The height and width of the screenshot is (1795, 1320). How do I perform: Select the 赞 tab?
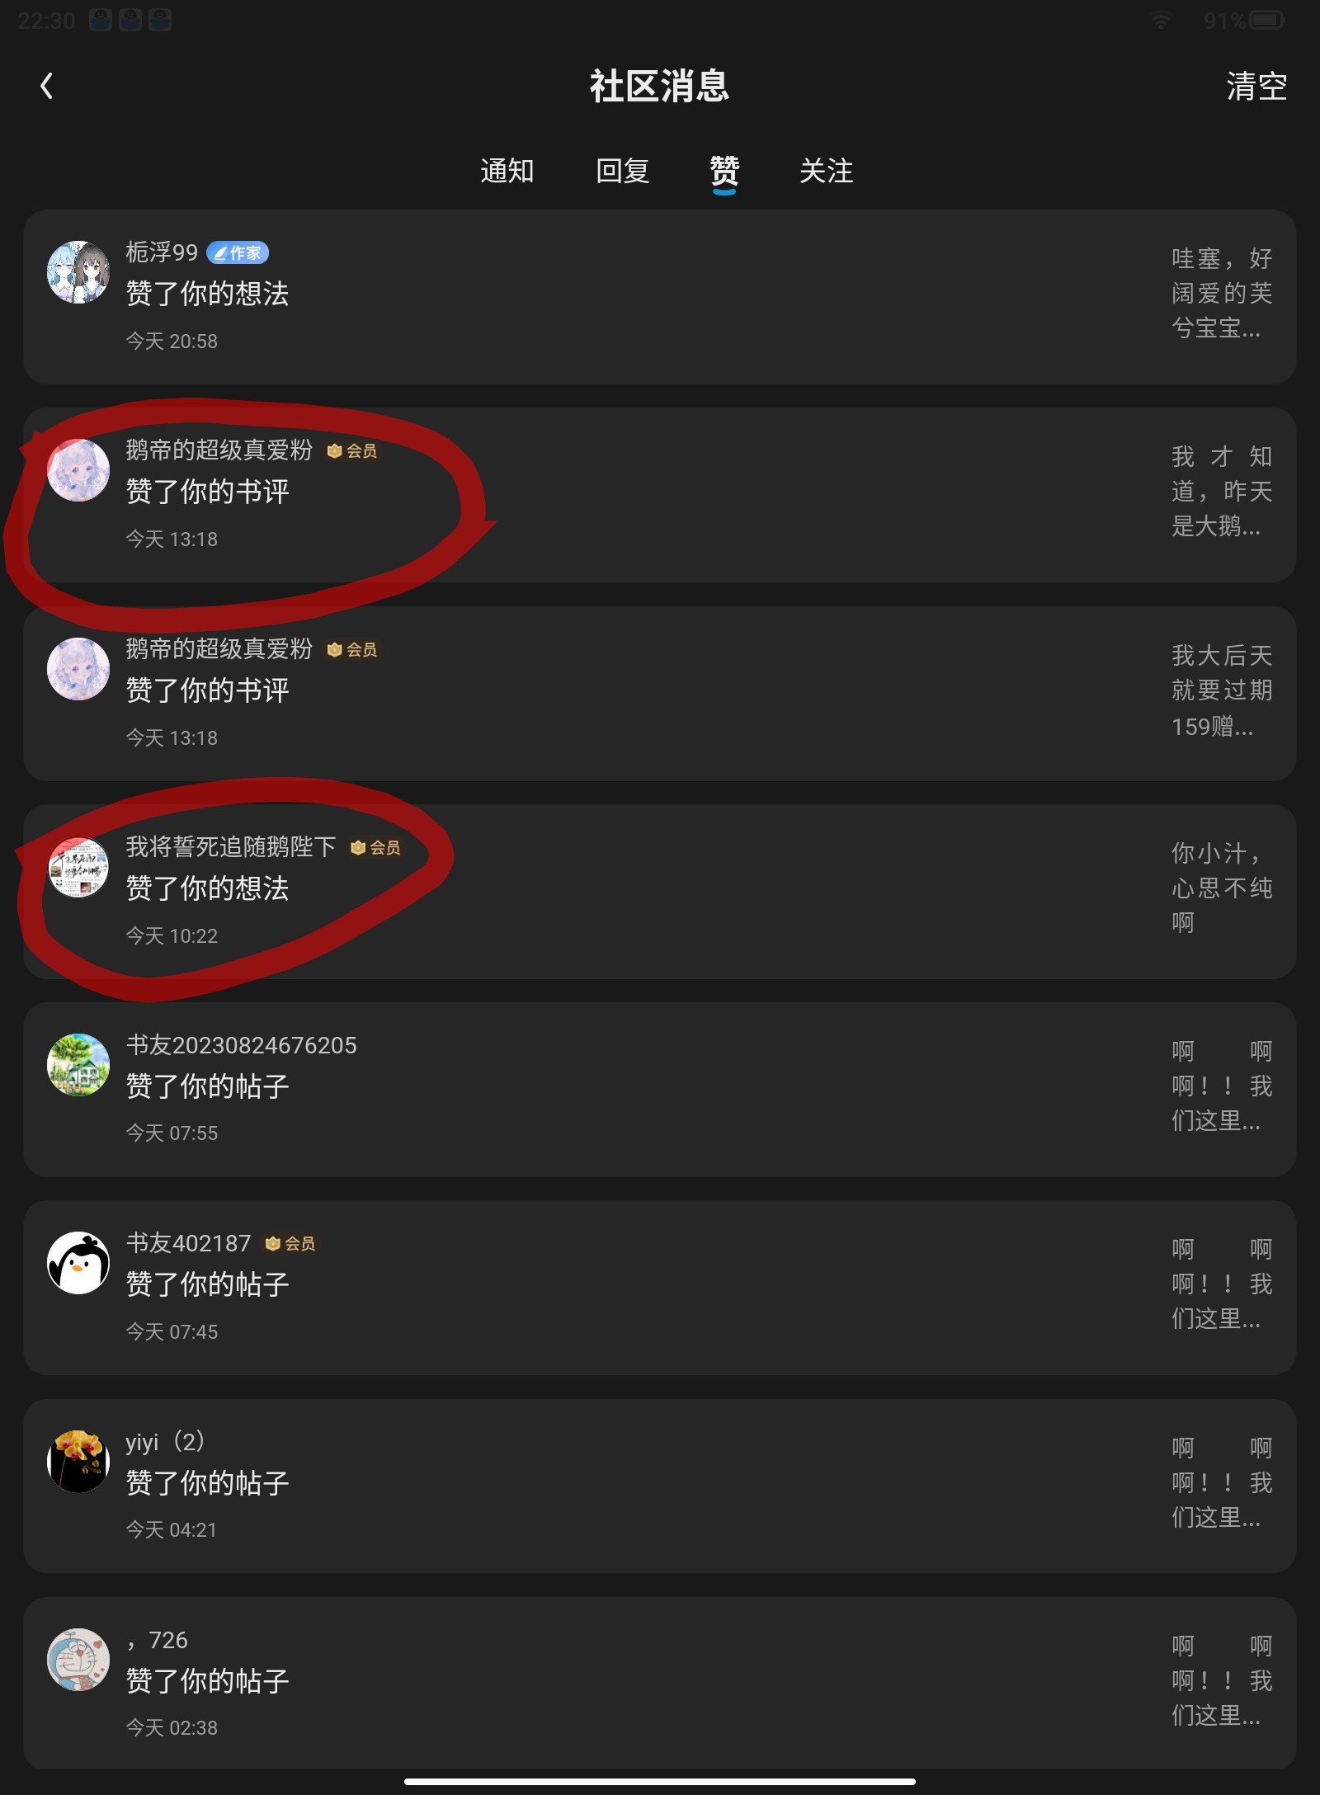724,172
